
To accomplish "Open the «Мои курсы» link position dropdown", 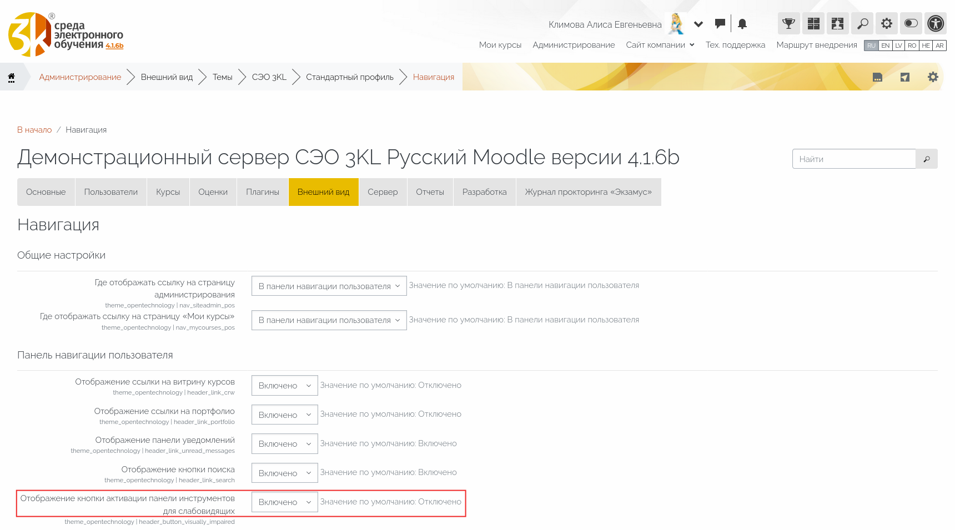I will 329,320.
